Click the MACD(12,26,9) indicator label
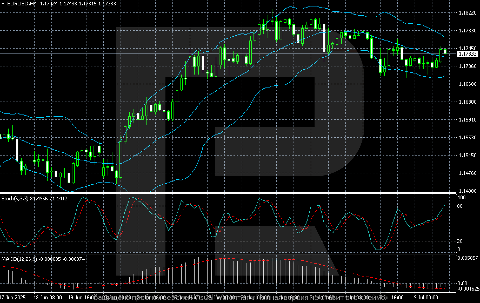This screenshot has width=480, height=303. [x=19, y=259]
